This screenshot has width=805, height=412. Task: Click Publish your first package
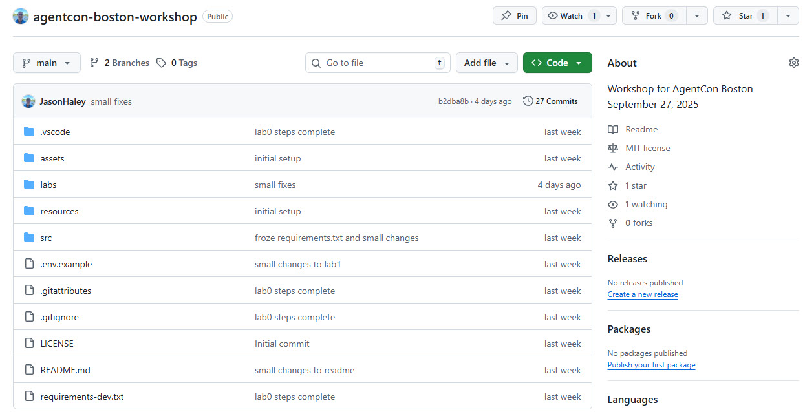pos(651,365)
